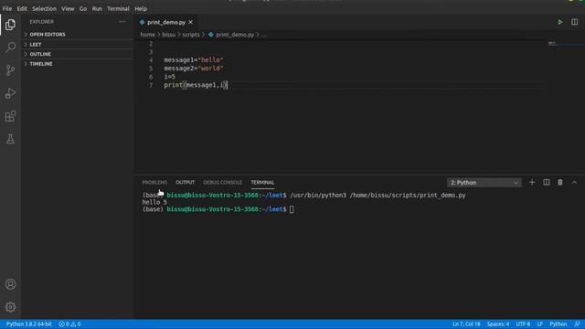This screenshot has height=329, width=585.
Task: Split the terminal panel
Action: coord(547,183)
